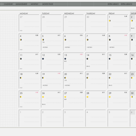Click the moon phase icon on day 15

(110, 59)
